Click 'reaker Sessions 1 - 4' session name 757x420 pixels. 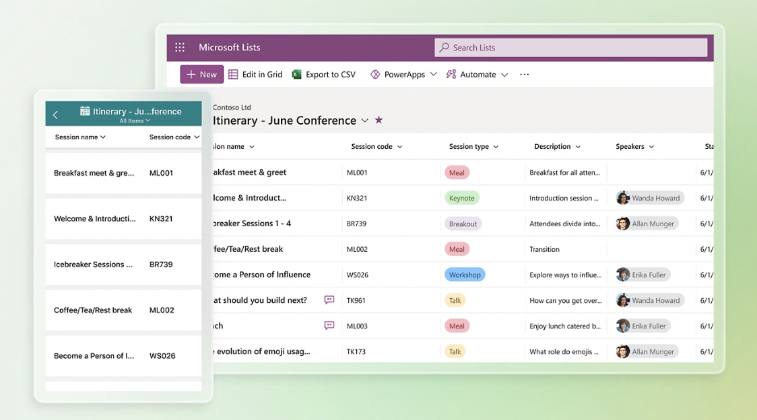click(x=252, y=223)
